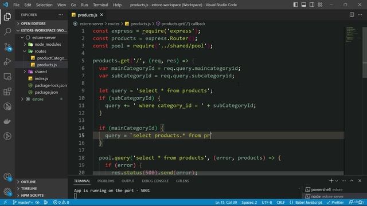Click the remote window icon in status bar

(5, 202)
